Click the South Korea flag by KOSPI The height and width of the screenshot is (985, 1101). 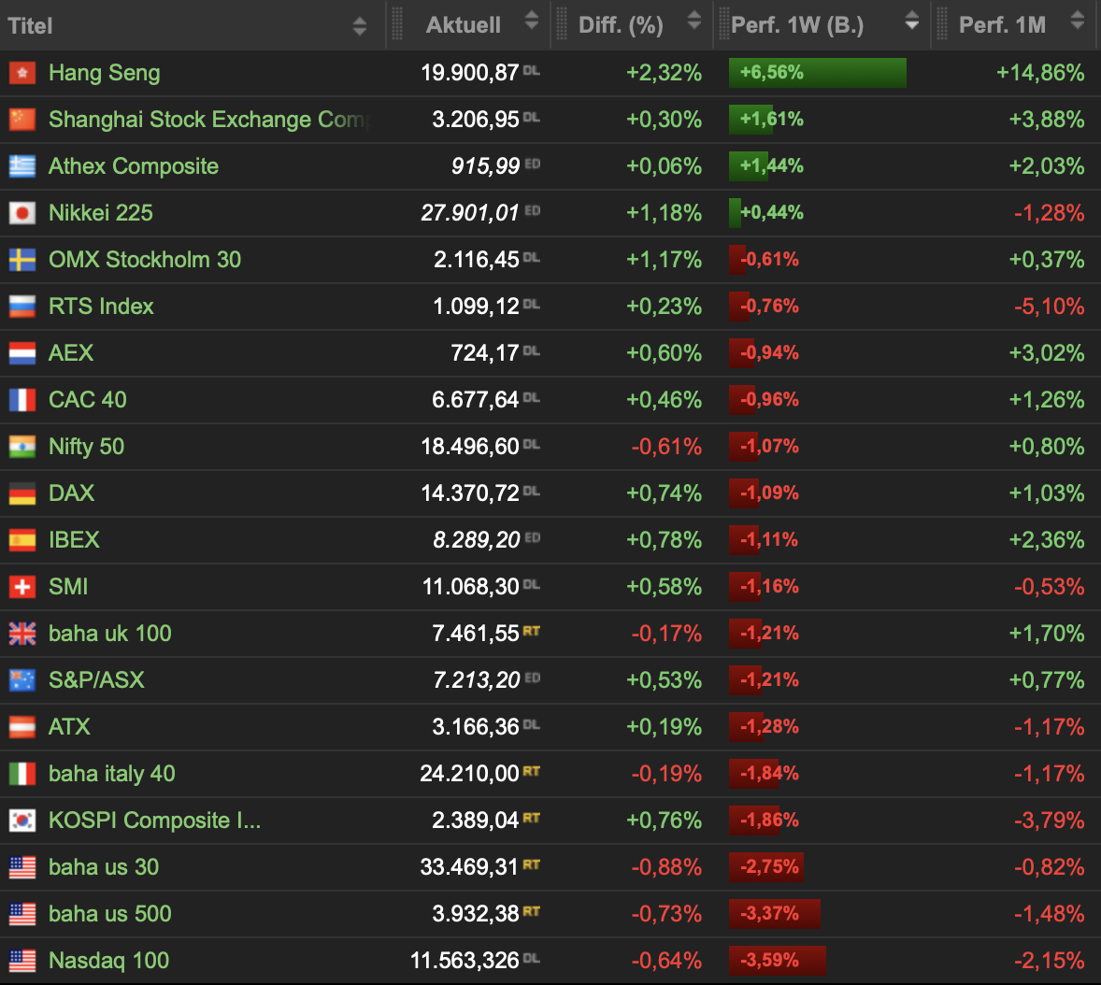tap(22, 821)
